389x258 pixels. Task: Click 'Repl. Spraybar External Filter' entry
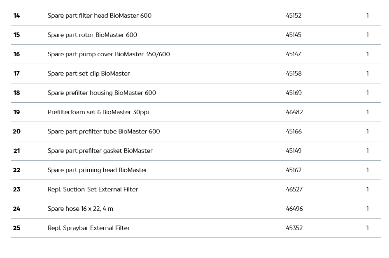(89, 228)
